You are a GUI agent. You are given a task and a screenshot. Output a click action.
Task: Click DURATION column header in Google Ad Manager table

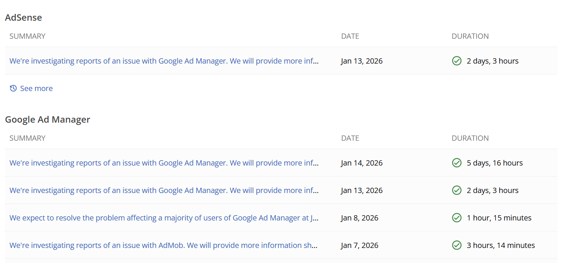click(470, 138)
